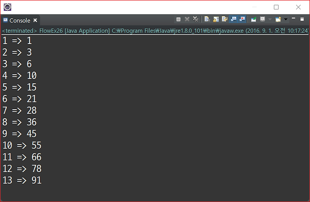310x202 pixels.
Task: Click Display Selected Console monitor icon
Action: click(262, 19)
